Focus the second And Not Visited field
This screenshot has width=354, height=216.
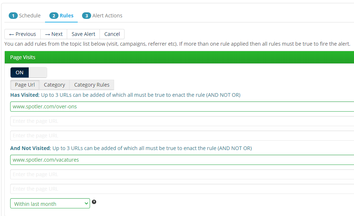[182, 174]
